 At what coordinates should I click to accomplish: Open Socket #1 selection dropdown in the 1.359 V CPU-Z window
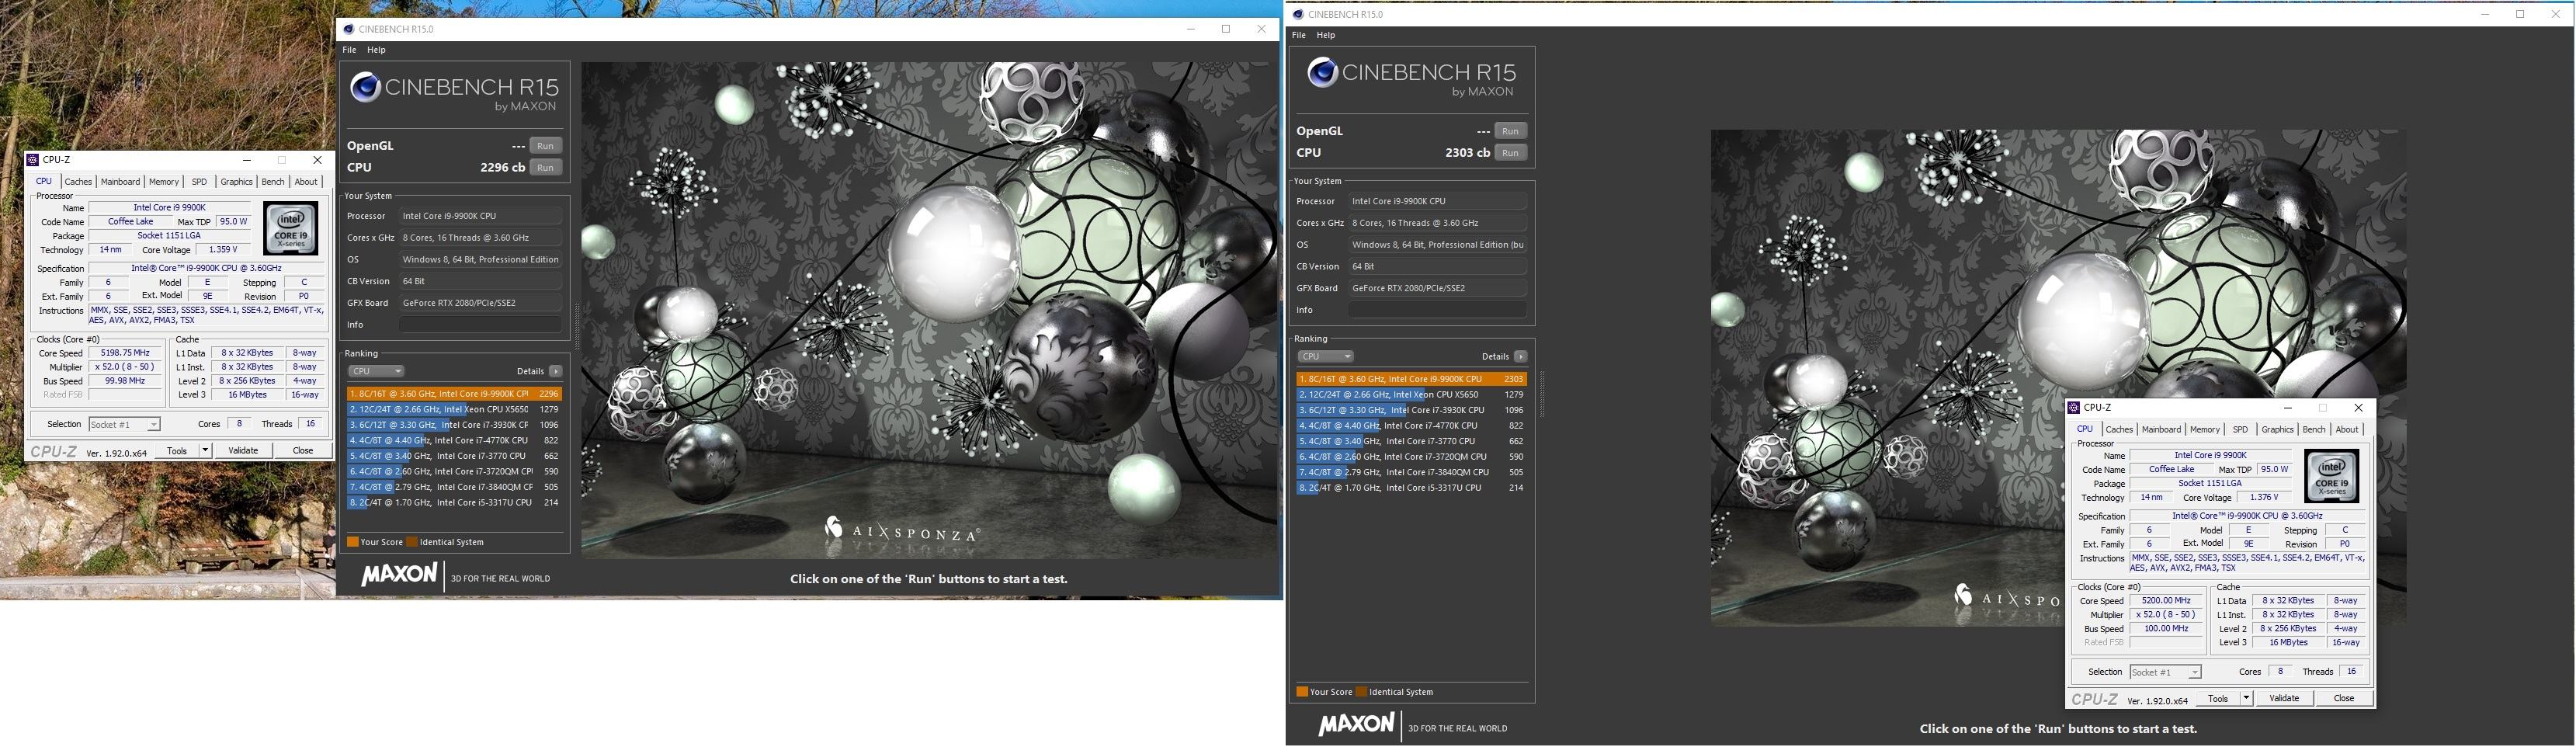point(124,425)
